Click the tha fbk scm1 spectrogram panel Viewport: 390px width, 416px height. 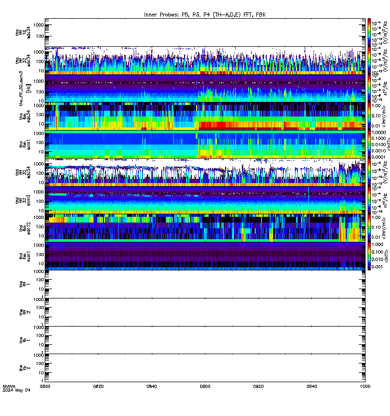pos(205,145)
